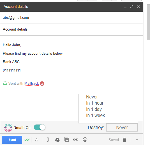Click the line Please find my account details below
Image resolution: width=150 pixels, height=145 pixels.
click(x=33, y=54)
